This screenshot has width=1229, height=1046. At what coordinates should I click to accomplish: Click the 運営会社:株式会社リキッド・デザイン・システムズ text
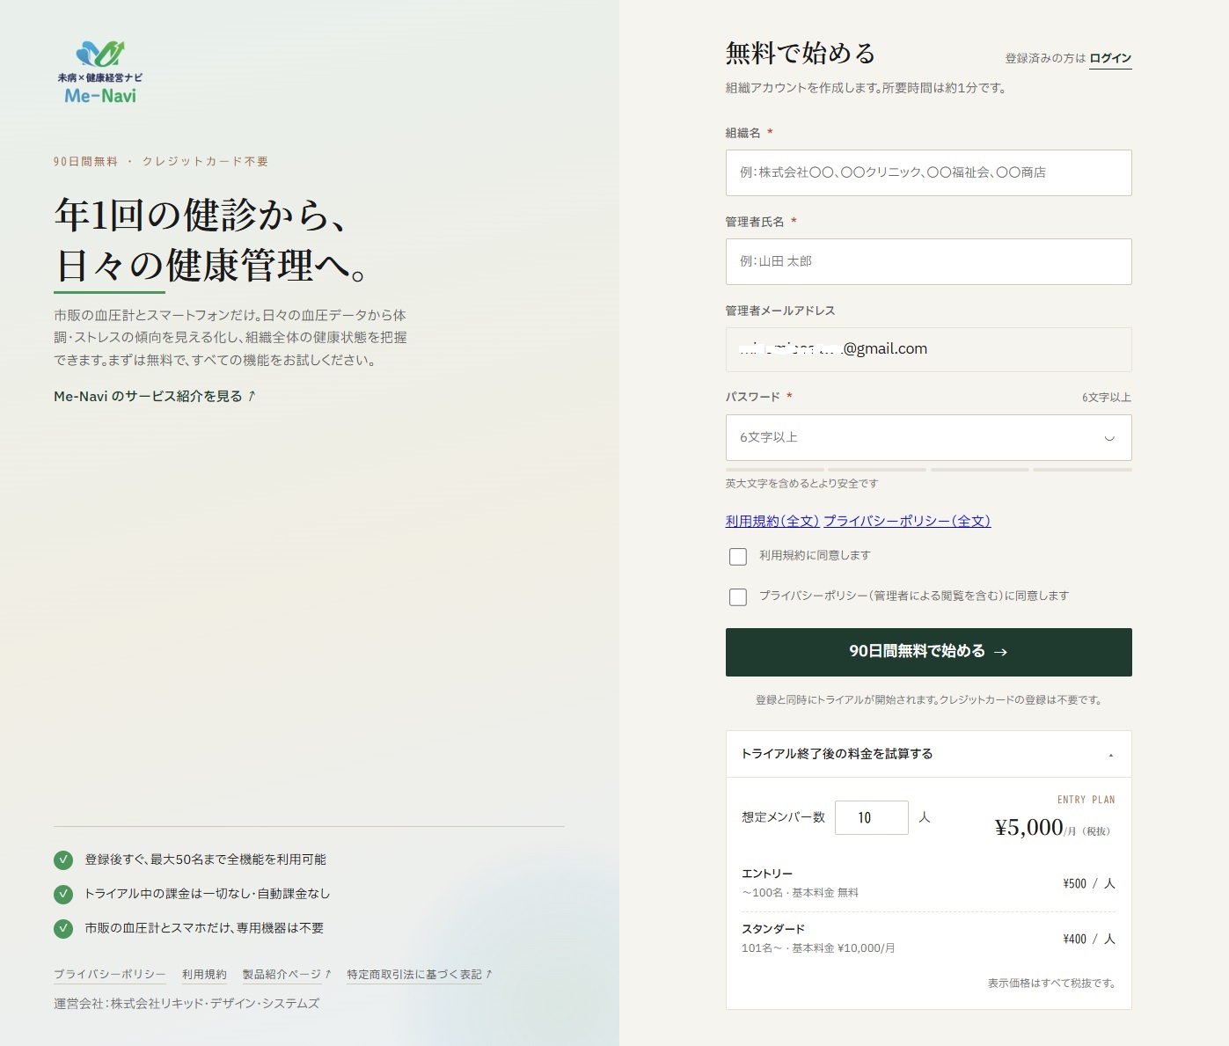[187, 1003]
